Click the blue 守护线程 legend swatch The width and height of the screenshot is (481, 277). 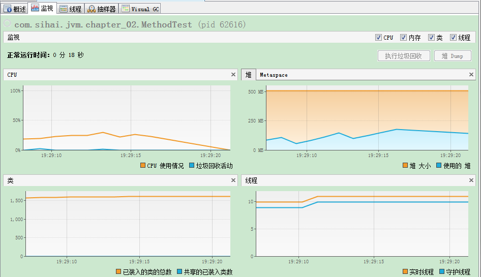(x=442, y=271)
